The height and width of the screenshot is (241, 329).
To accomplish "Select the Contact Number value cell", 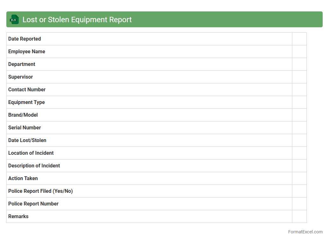I will click(299, 90).
